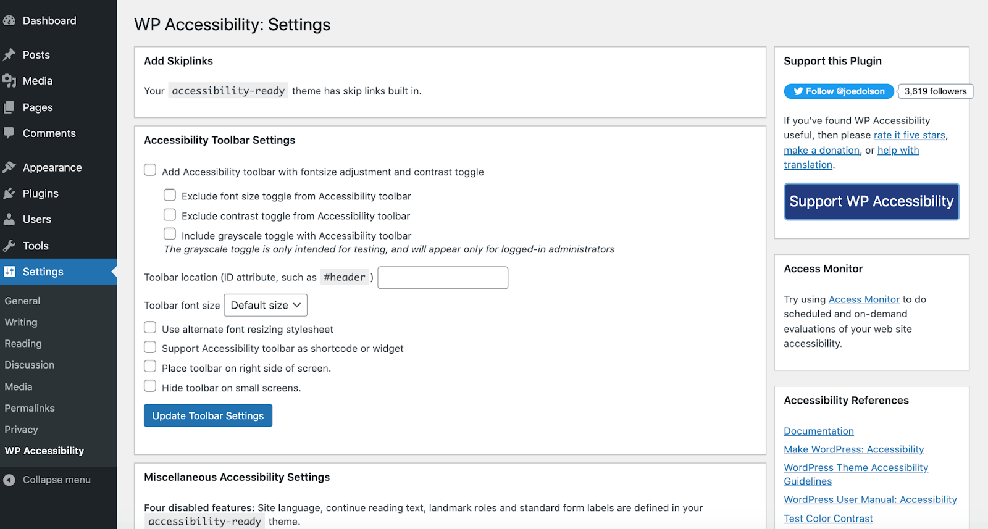Open Make WordPress: Accessibility link

tap(854, 449)
